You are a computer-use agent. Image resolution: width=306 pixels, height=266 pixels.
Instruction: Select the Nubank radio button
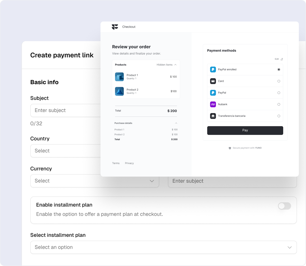pyautogui.click(x=279, y=104)
